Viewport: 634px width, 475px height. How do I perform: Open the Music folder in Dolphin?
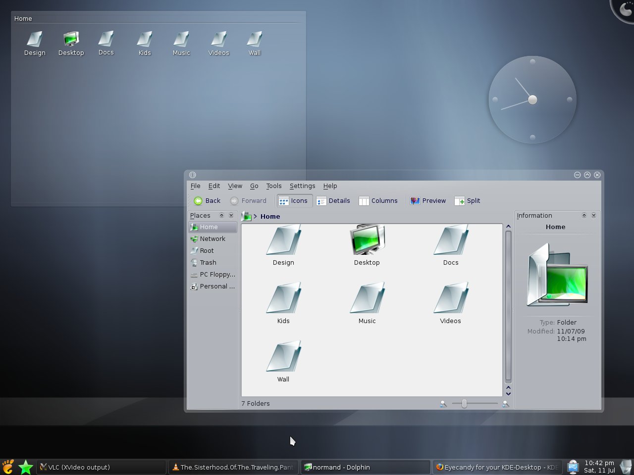(x=367, y=304)
